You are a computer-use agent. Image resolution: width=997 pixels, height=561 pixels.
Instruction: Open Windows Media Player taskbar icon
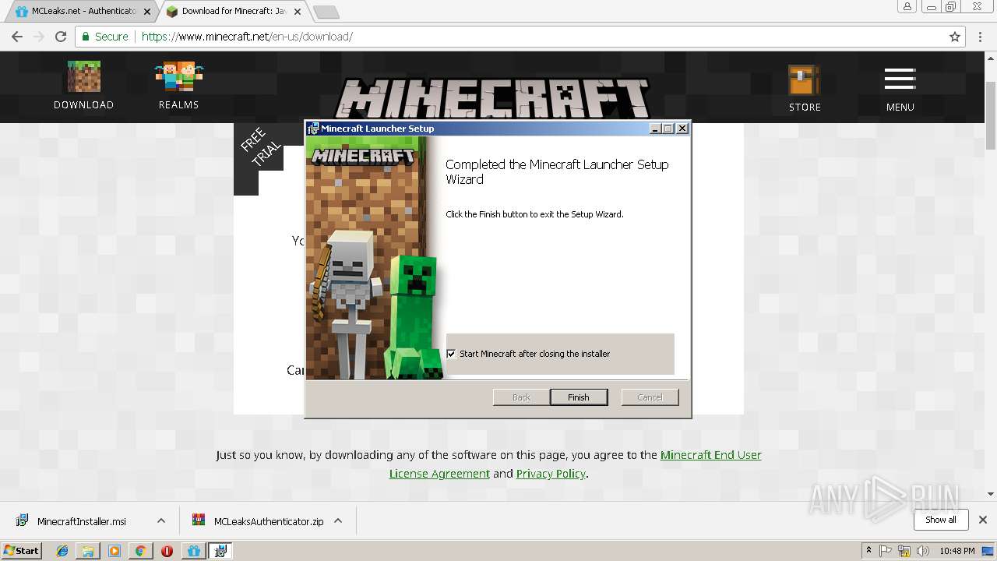pyautogui.click(x=114, y=551)
